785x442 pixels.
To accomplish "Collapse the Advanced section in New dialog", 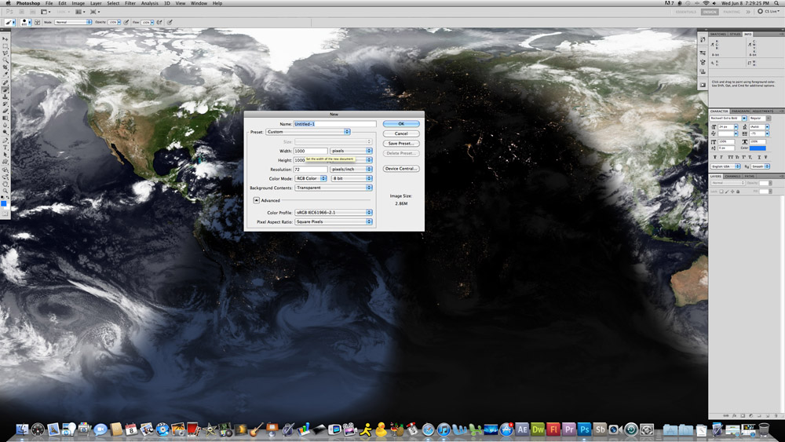I will [256, 200].
